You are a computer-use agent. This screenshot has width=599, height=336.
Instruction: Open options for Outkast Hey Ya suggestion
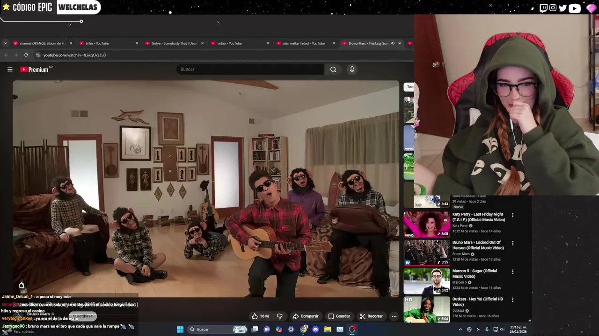pyautogui.click(x=513, y=300)
